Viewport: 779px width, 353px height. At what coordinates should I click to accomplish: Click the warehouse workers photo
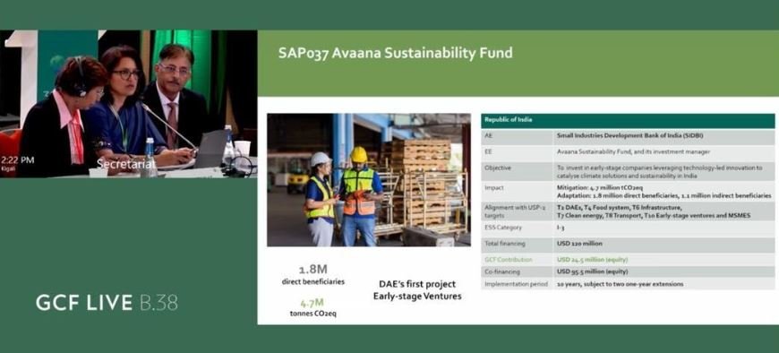(x=369, y=180)
